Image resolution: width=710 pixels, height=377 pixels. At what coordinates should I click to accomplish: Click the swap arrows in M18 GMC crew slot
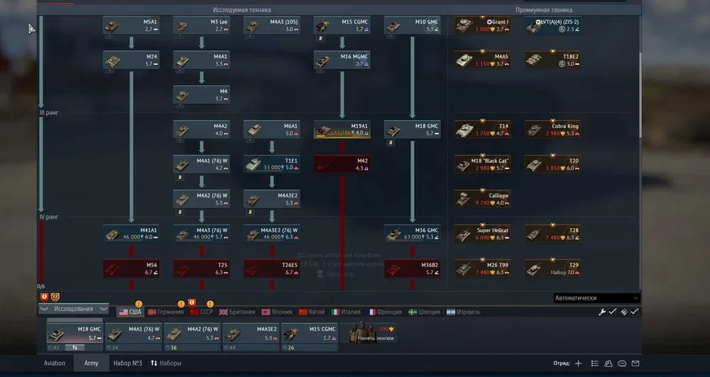[75, 348]
